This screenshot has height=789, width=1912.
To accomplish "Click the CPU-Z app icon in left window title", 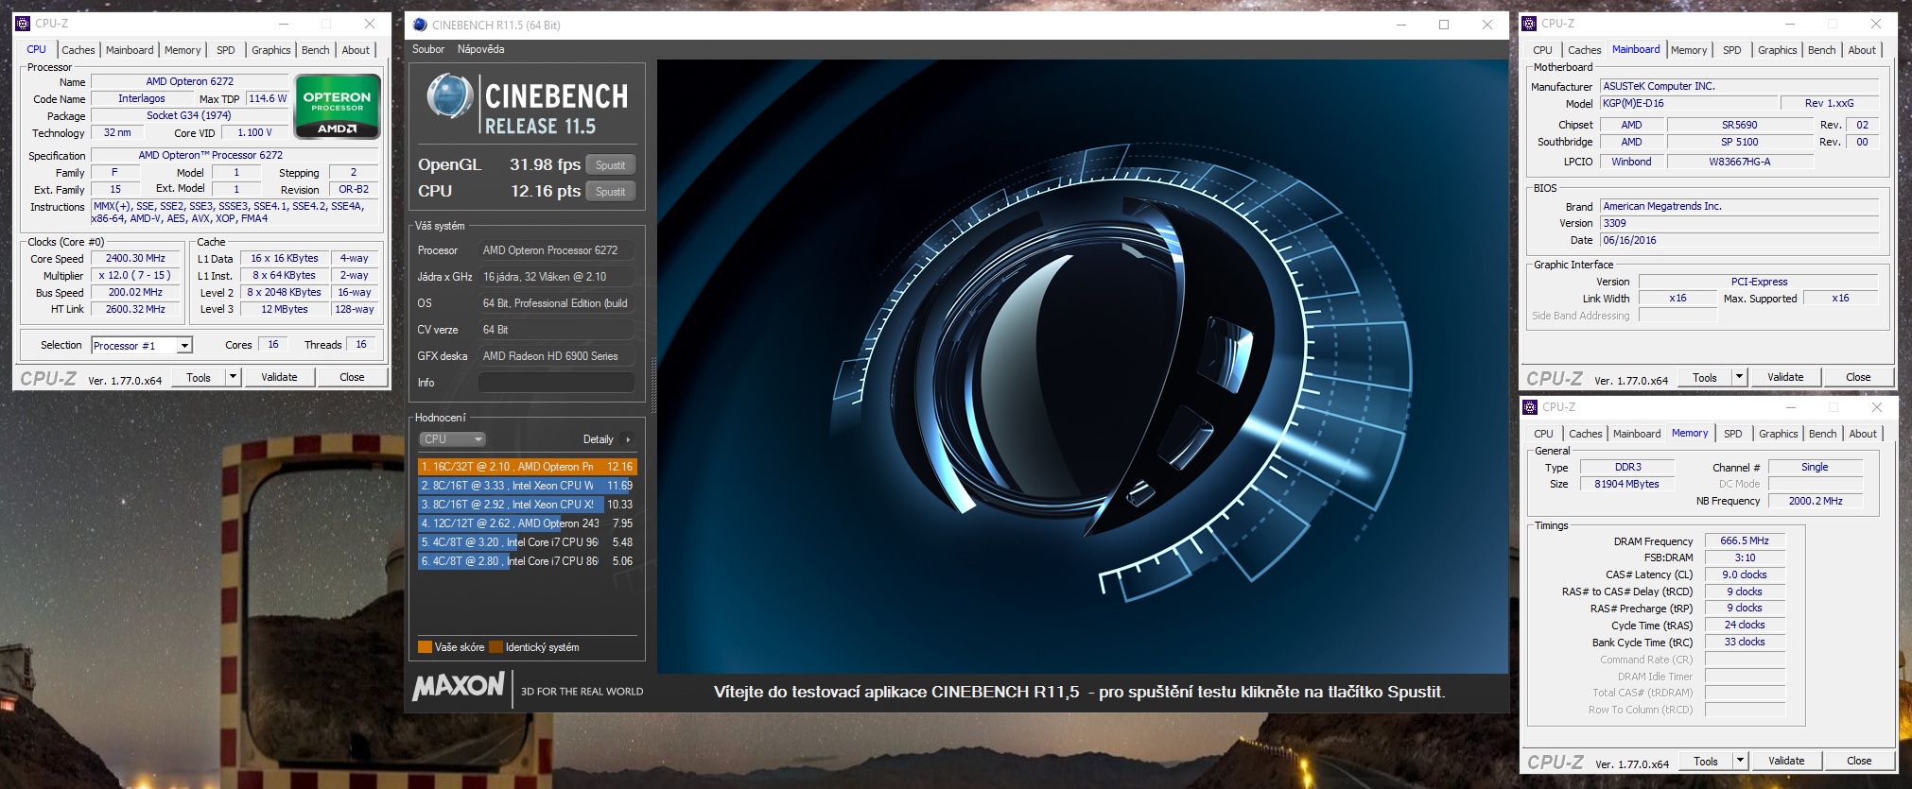I will click(24, 24).
